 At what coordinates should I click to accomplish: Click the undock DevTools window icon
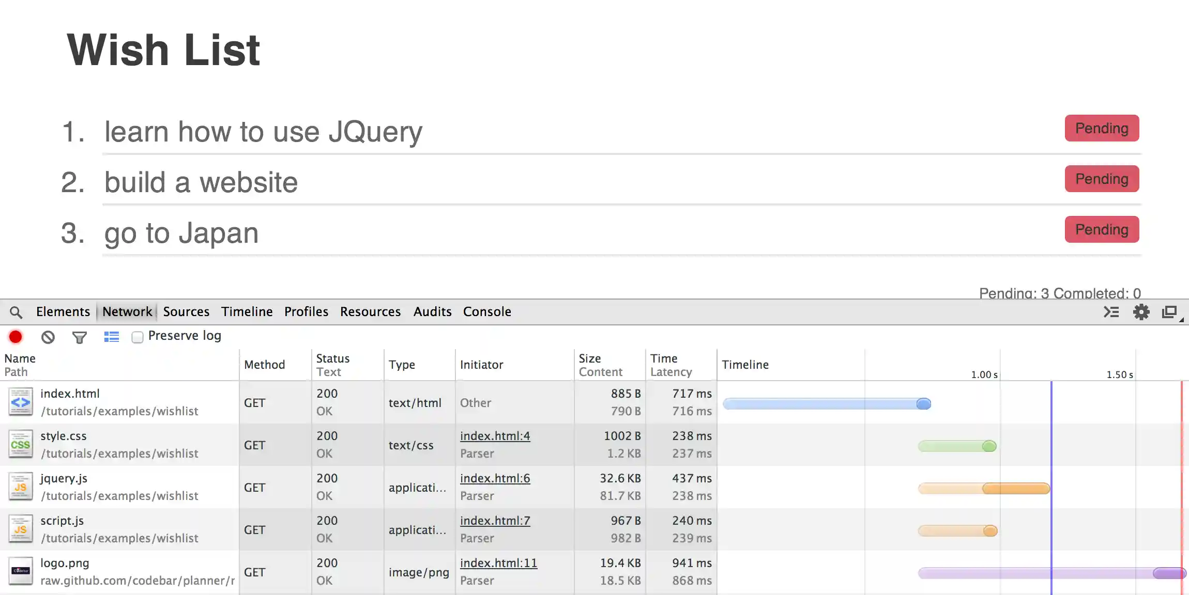pos(1169,312)
